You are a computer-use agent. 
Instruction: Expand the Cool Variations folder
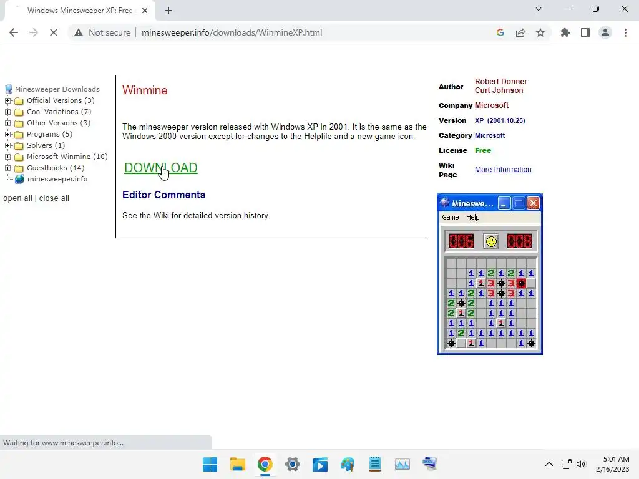coord(7,112)
